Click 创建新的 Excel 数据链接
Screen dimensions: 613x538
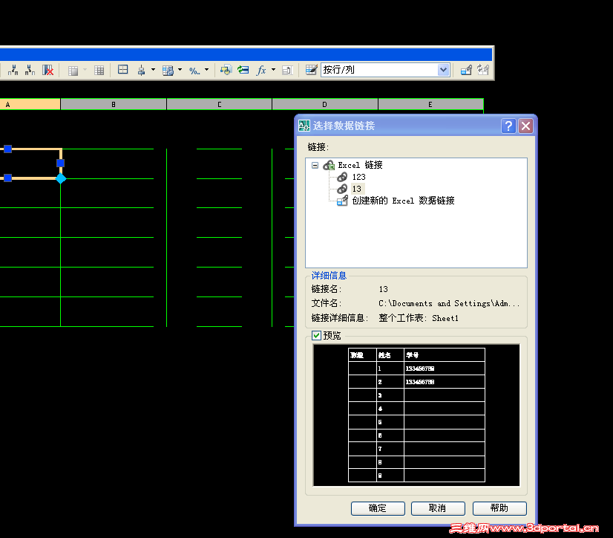point(403,201)
